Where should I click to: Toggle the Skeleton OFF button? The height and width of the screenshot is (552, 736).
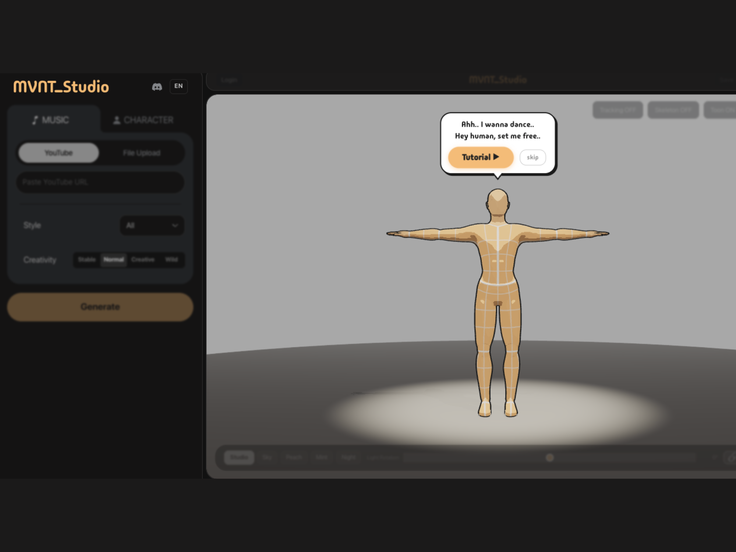(673, 109)
